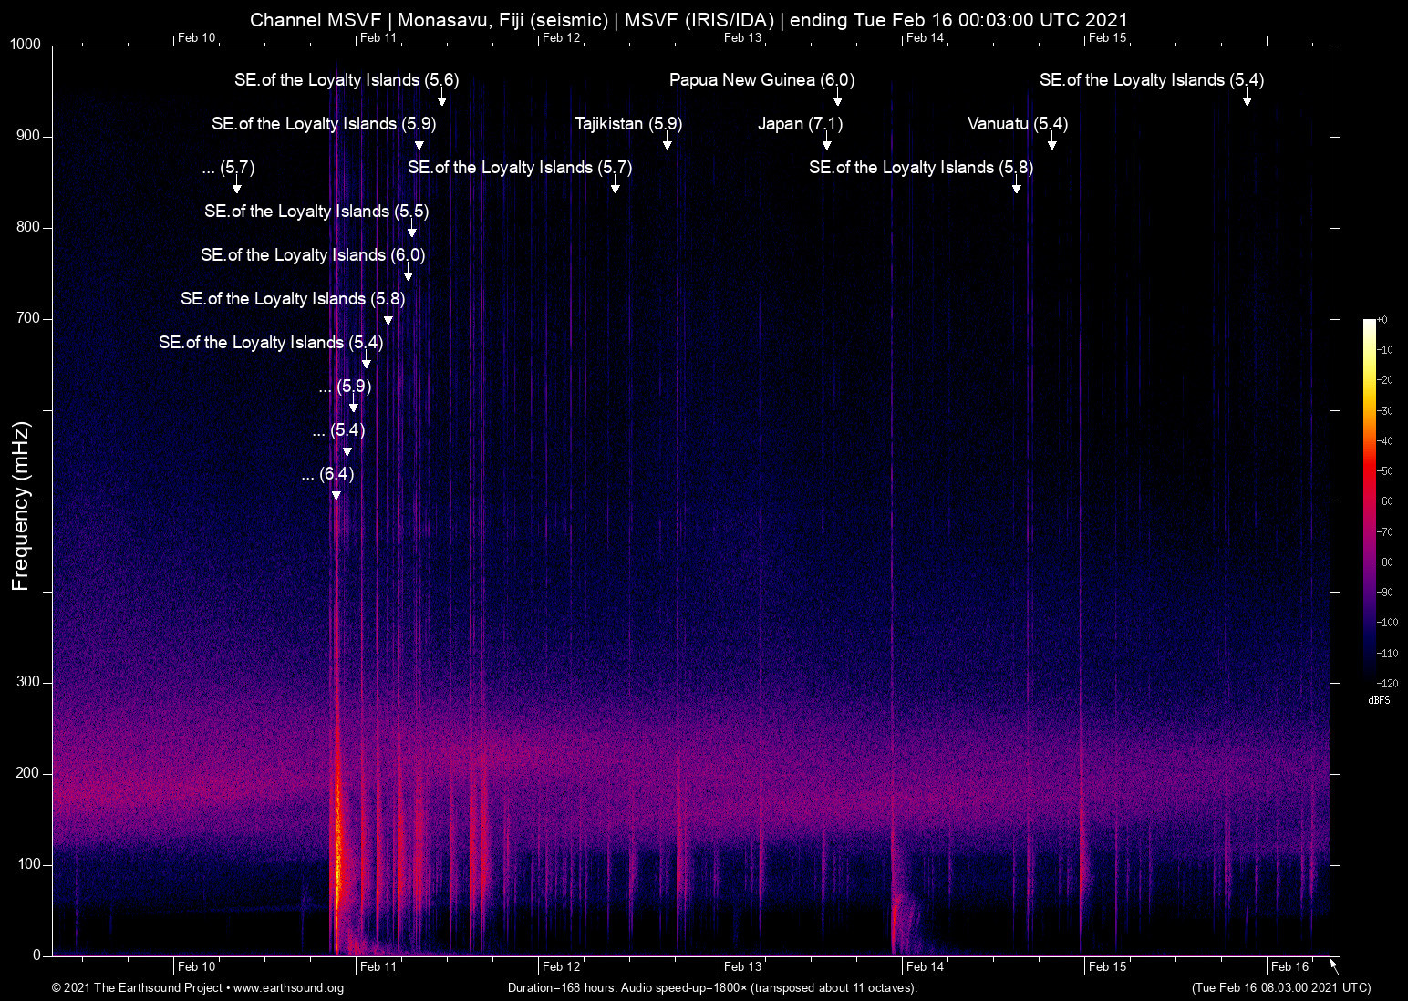This screenshot has width=1408, height=1001.
Task: Click the Feb 11 'SE.of the Loyalty Islands (5.4)' label
Action: pos(271,343)
